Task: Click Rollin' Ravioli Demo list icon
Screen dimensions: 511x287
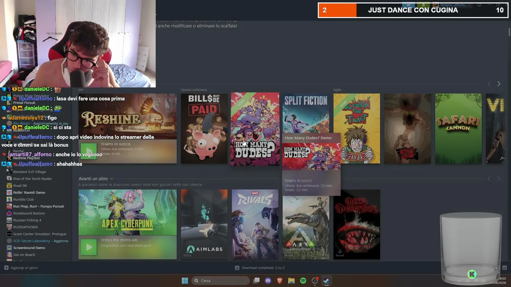Action: pos(10,193)
